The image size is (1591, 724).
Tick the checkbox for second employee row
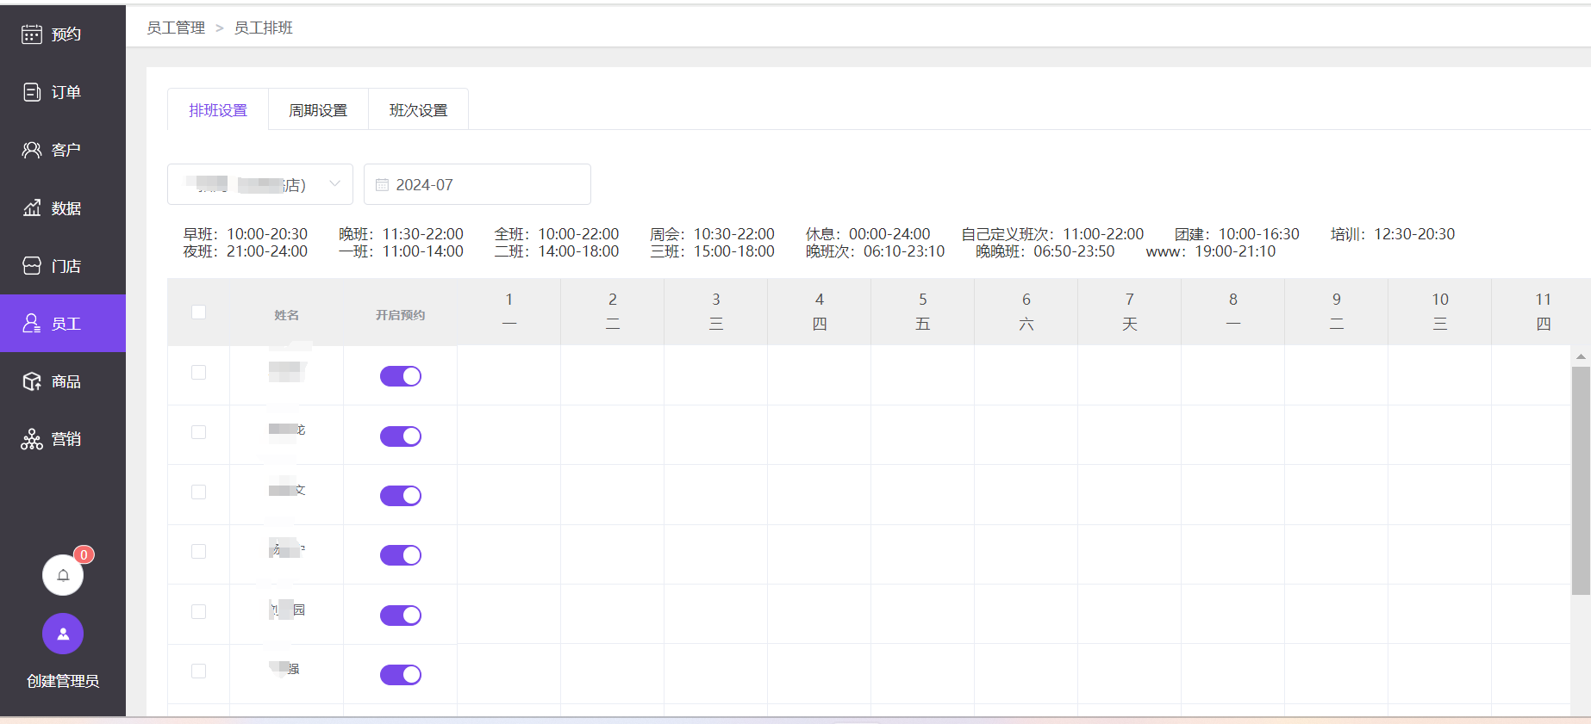pos(199,432)
